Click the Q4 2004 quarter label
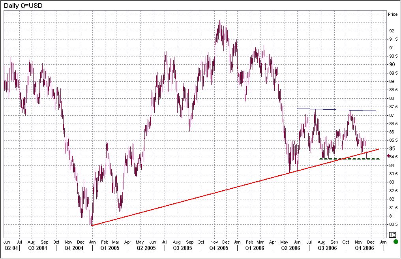This screenshot has height=259, width=401. click(x=74, y=248)
